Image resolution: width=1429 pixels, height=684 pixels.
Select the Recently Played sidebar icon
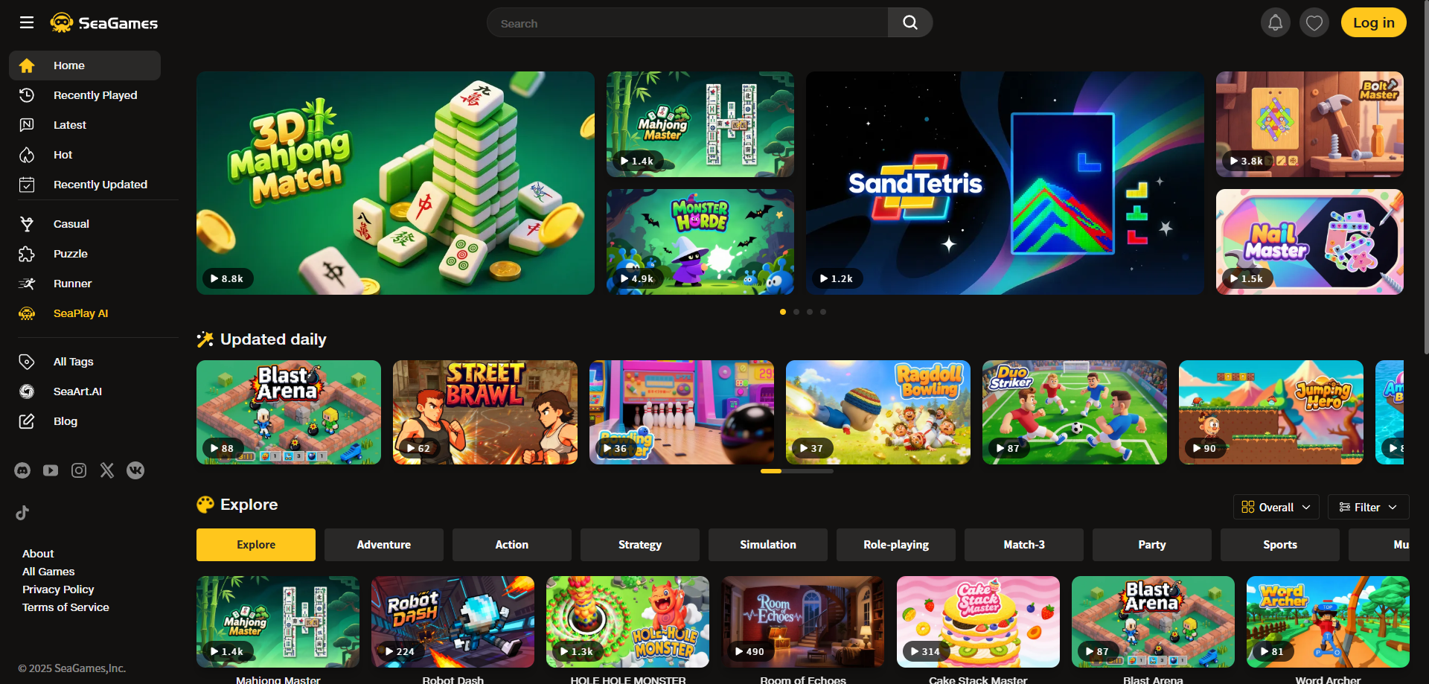tap(27, 95)
